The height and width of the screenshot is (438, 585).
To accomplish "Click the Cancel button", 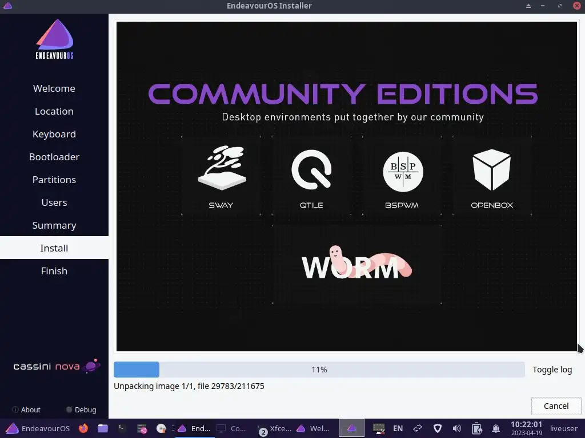I will (x=556, y=406).
